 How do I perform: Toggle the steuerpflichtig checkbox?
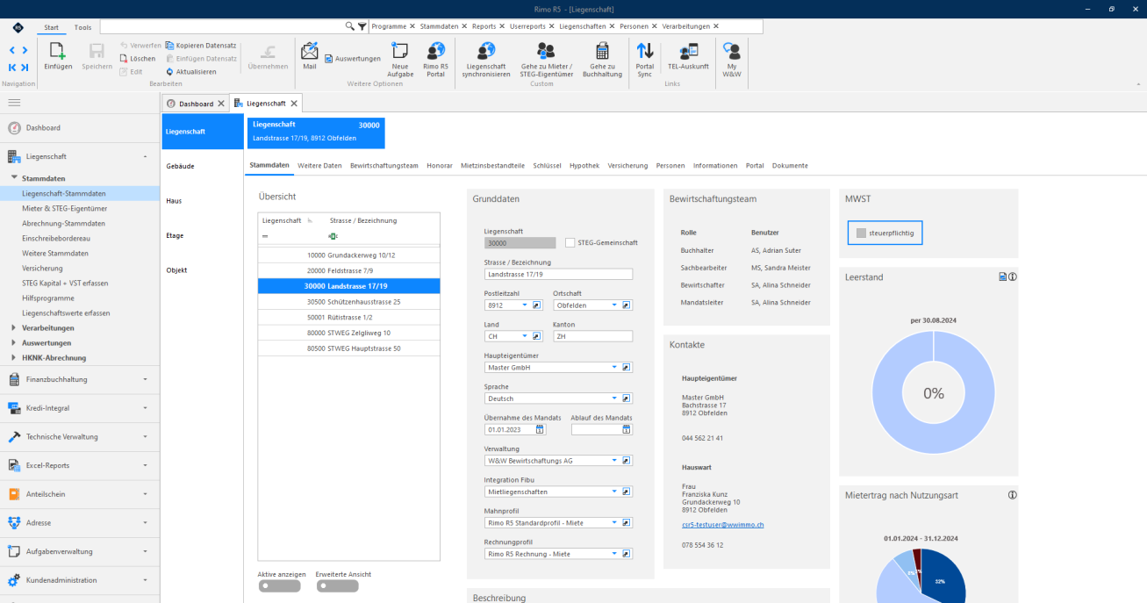861,233
